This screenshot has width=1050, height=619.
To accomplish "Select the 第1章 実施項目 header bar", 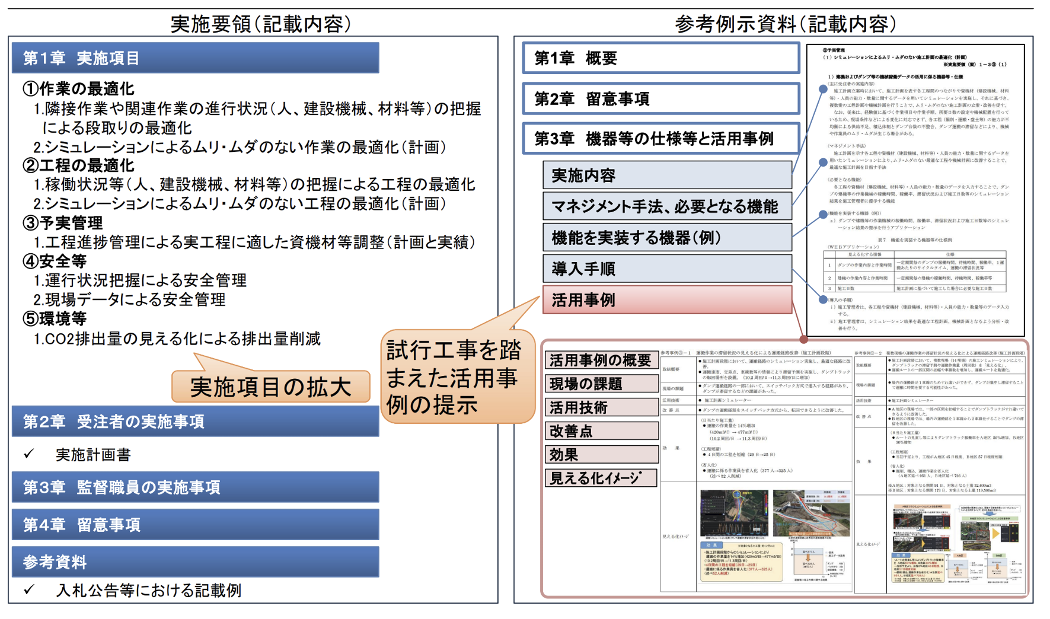I will click(195, 58).
